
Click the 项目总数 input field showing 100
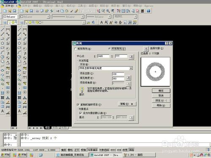118,74
